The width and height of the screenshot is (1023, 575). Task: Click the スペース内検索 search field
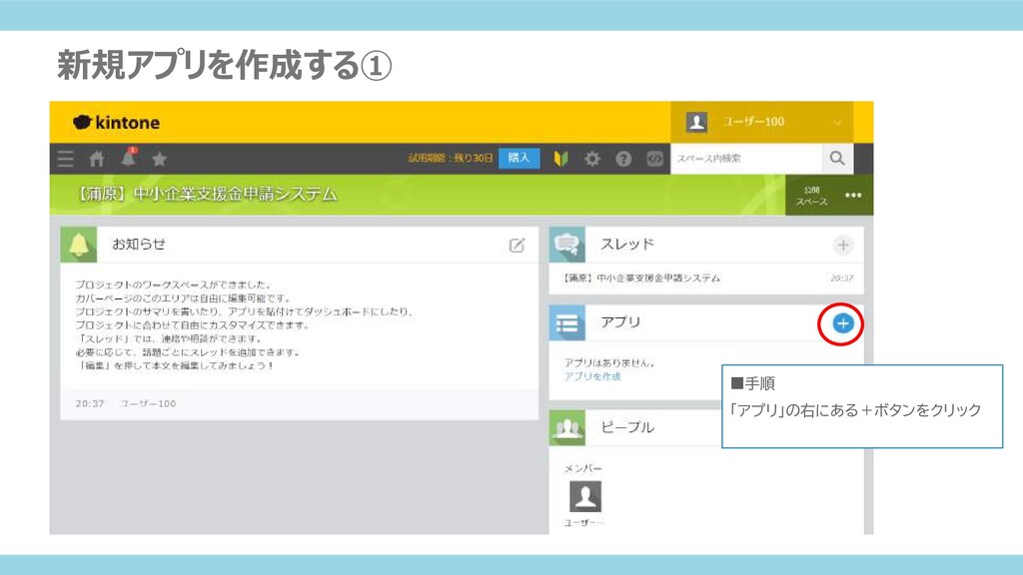(745, 159)
